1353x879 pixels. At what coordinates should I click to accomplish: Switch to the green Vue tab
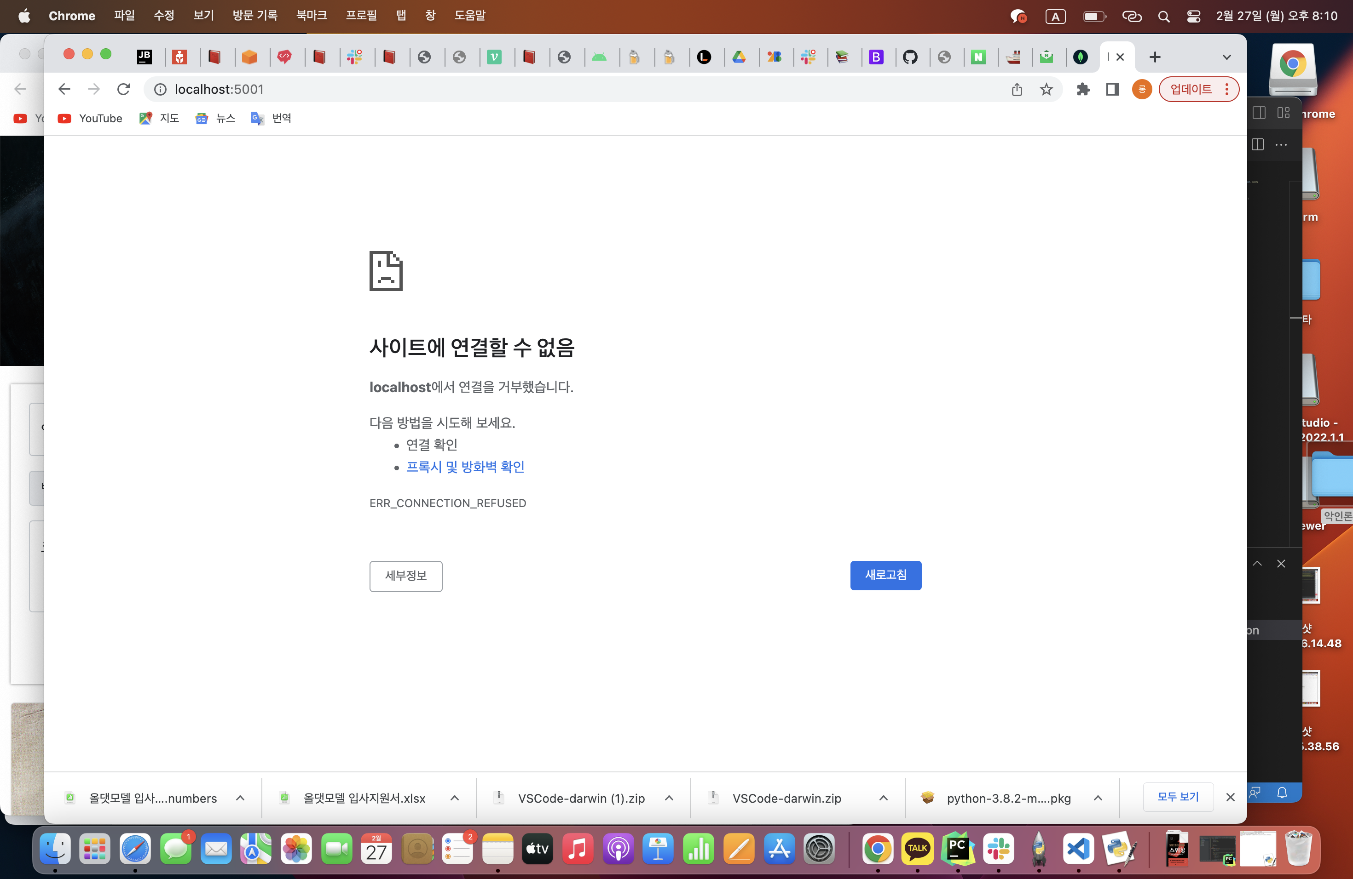pyautogui.click(x=494, y=57)
